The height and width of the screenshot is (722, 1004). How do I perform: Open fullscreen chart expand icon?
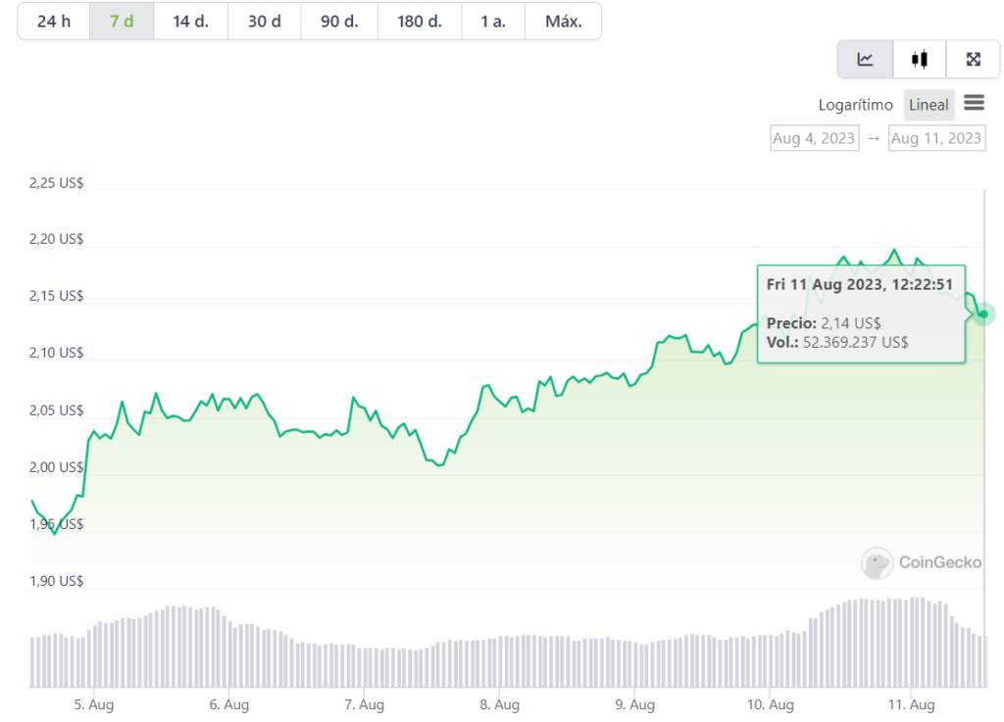coord(974,60)
